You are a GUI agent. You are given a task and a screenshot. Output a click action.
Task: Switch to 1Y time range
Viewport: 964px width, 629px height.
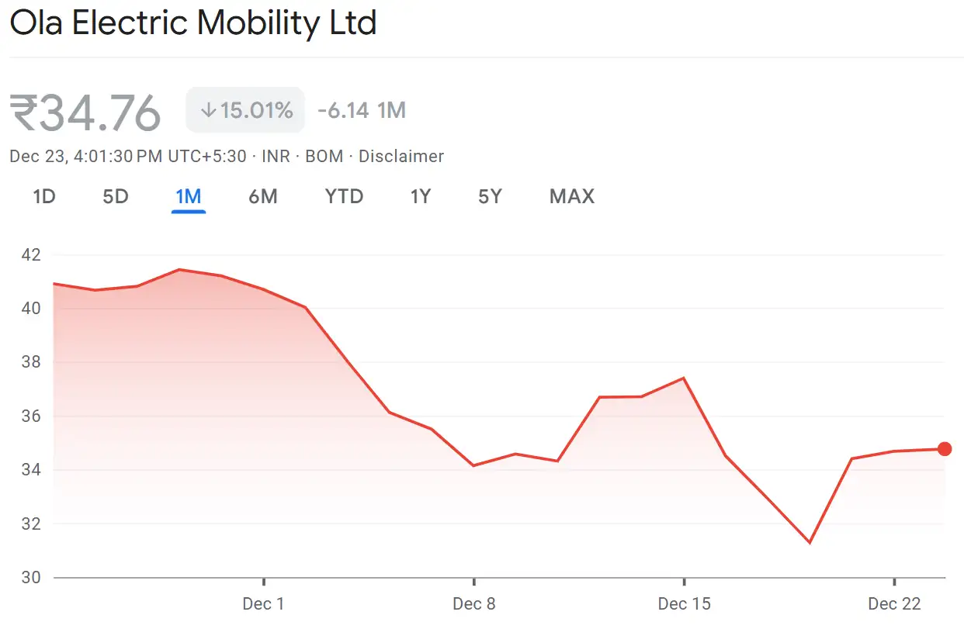click(420, 197)
